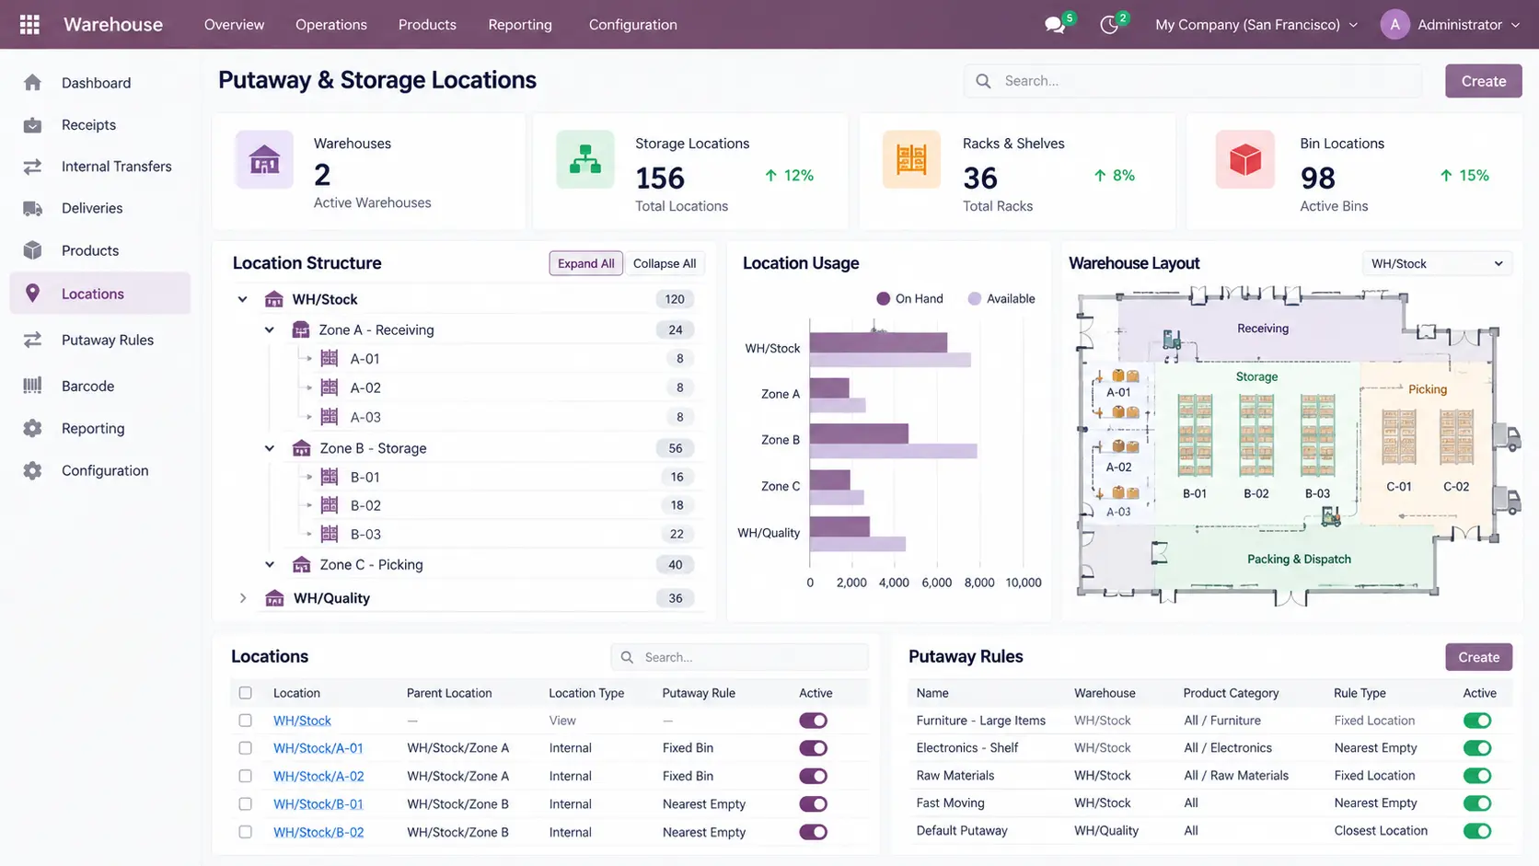Screen dimensions: 1539x866
Task: Click the Putaway Rules sidebar icon
Action: 32,341
